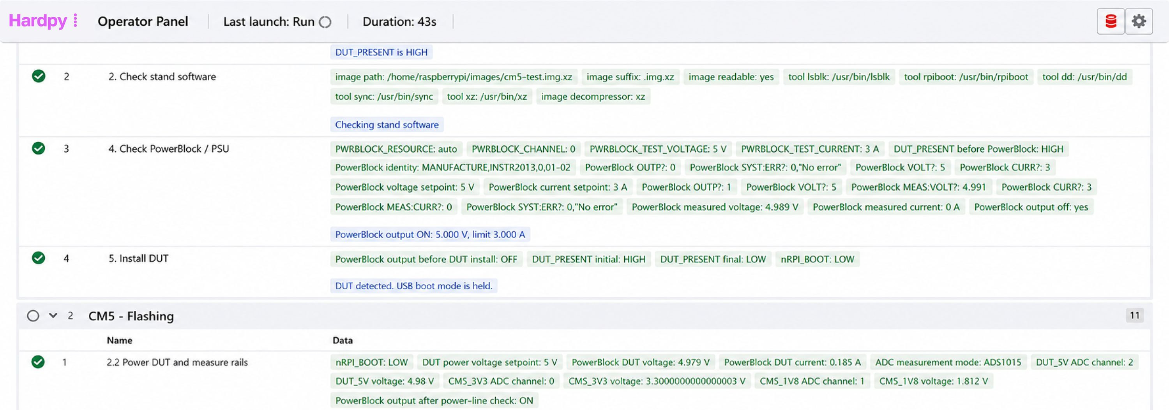This screenshot has width=1169, height=410.
Task: Click the Name column header
Action: coord(119,340)
